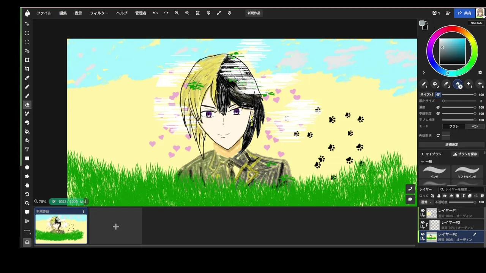This screenshot has height=273, width=486.
Task: Click the 詳細設定 button
Action: [x=451, y=144]
